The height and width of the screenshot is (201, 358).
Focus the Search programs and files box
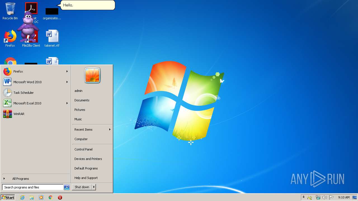[33, 187]
